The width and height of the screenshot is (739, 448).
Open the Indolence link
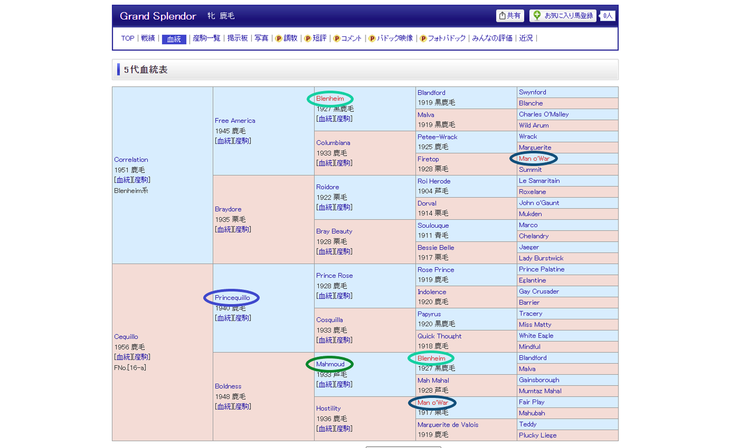(432, 292)
